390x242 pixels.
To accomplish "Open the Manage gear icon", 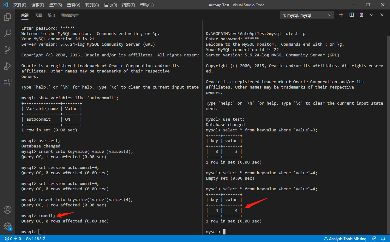I will click(x=8, y=226).
